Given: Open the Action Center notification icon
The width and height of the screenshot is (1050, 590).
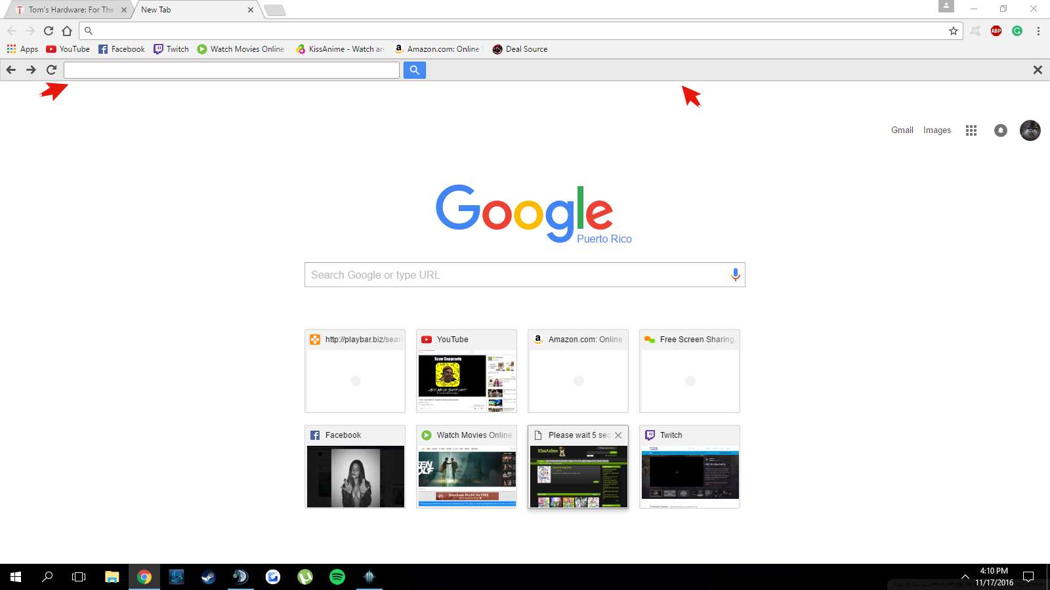Looking at the screenshot, I should pos(1028,577).
